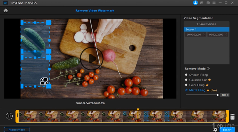
Task: Delete selection with the trash icon
Action: coord(232,117)
